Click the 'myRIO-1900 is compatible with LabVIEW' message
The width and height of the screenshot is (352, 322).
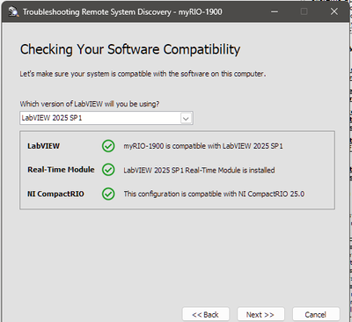[x=203, y=146]
